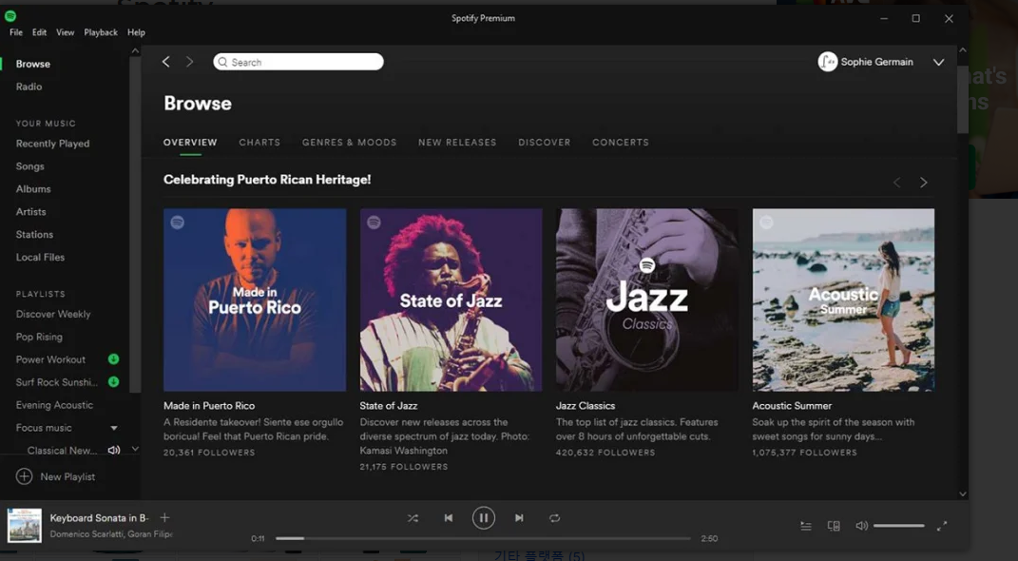
Task: Click into the Search field
Action: [298, 62]
